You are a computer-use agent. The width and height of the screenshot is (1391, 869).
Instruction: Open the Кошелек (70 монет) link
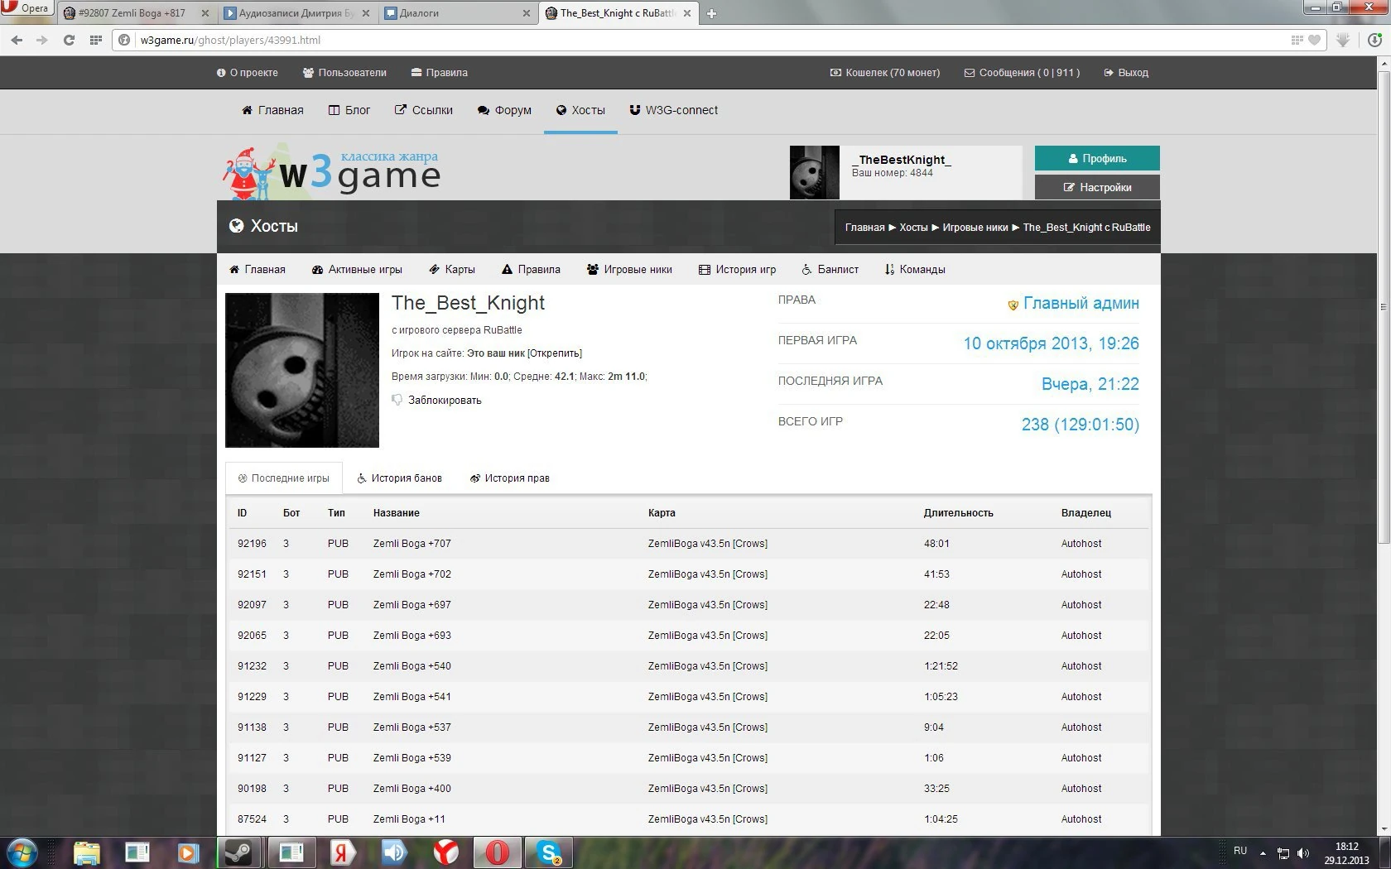pos(885,73)
